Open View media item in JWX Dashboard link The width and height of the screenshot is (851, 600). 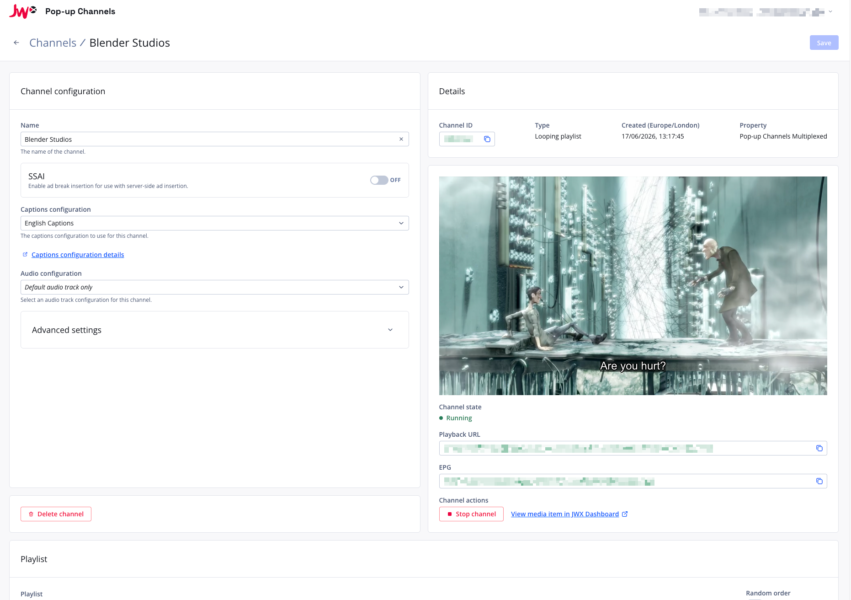point(565,514)
